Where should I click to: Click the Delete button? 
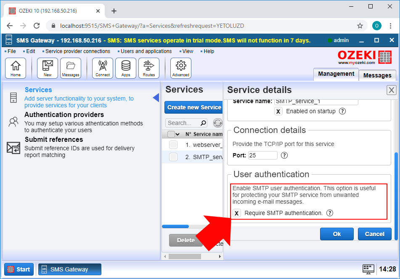click(x=186, y=240)
